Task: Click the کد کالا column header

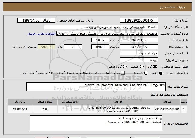Action: [x=167, y=102]
